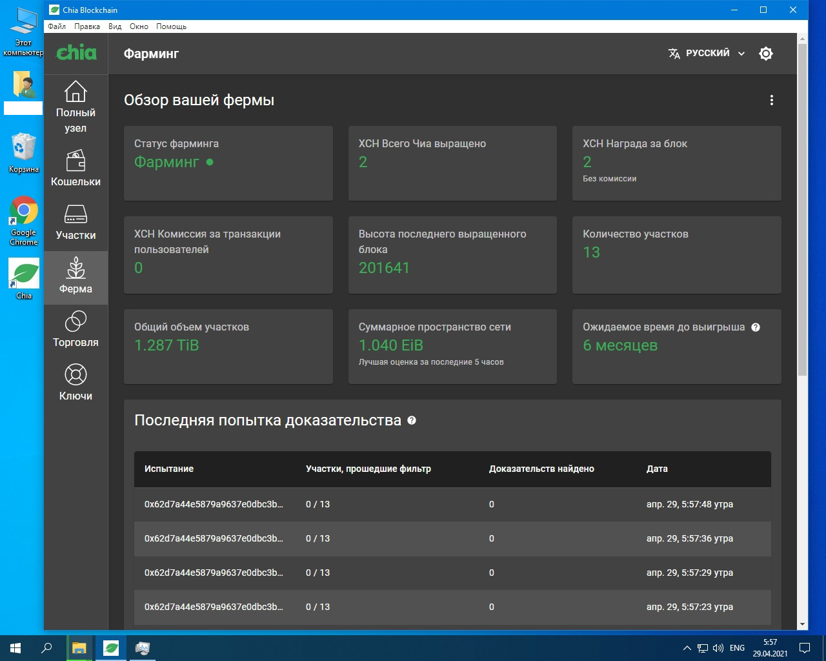Click the total plot size 1.287 TiB
826x661 pixels.
(166, 345)
